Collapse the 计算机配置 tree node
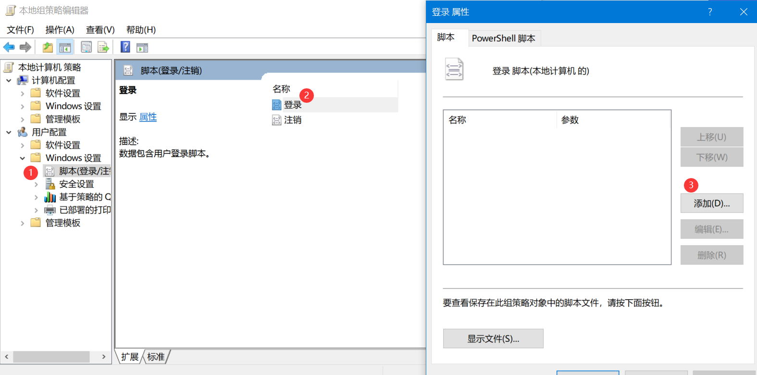757x375 pixels. 9,80
